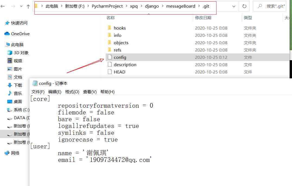Screen dimensions: 292x186
Task: Click the 网络 network icon
Action: click(7, 153)
